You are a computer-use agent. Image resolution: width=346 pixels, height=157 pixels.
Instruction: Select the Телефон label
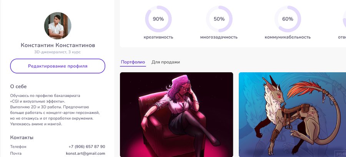18,147
